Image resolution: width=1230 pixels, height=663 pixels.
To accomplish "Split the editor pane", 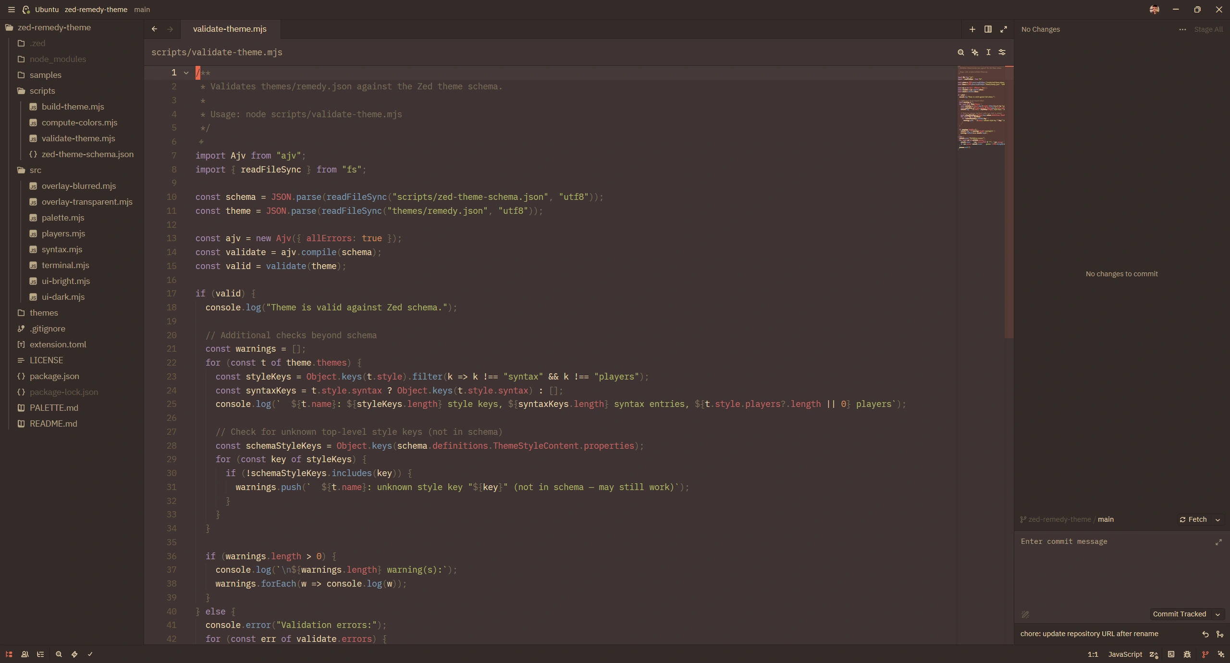I will click(988, 29).
